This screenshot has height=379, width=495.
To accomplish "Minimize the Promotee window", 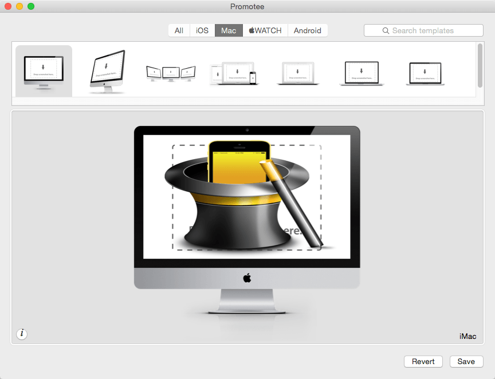I will [x=19, y=6].
